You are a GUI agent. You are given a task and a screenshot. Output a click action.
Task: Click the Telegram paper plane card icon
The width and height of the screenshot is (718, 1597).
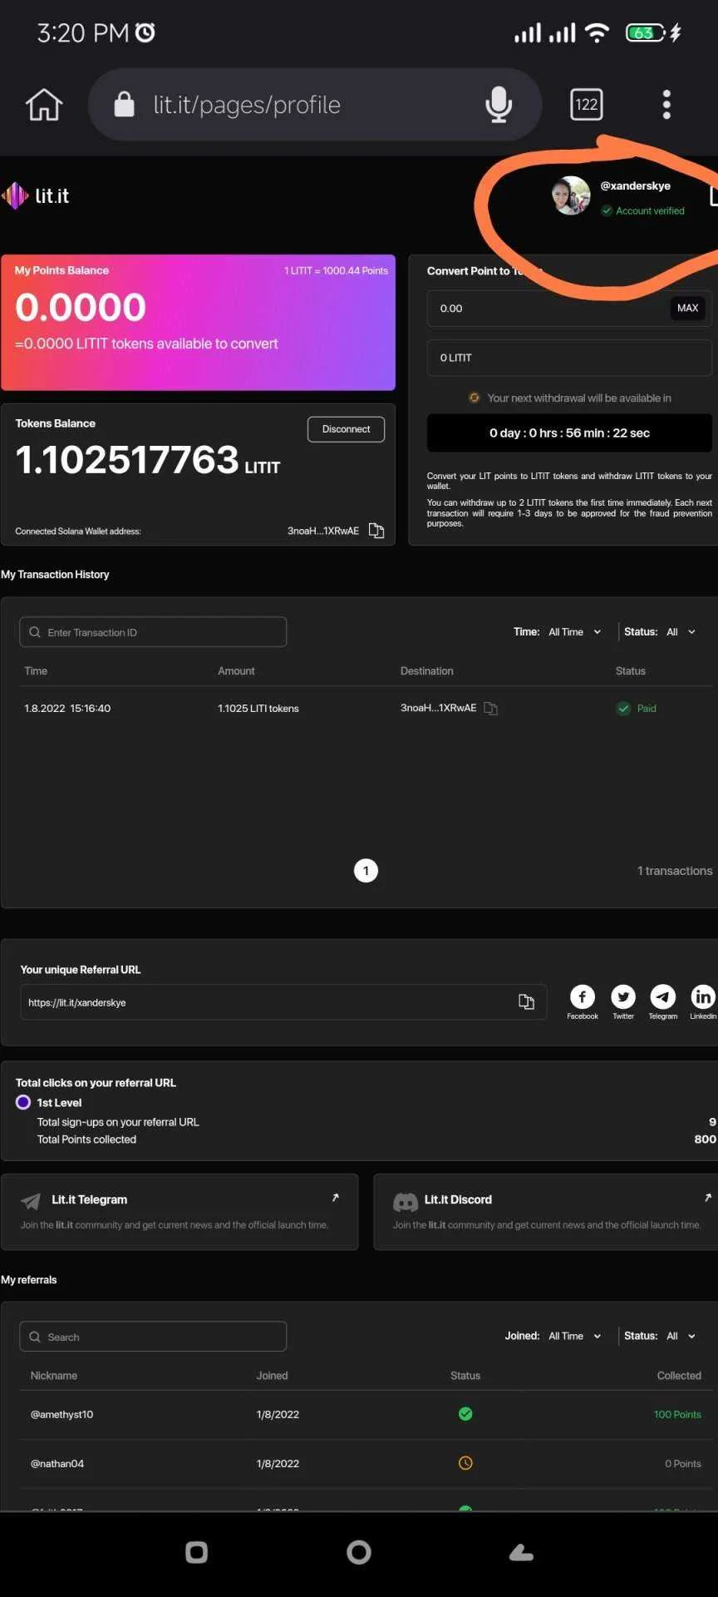click(x=31, y=1201)
